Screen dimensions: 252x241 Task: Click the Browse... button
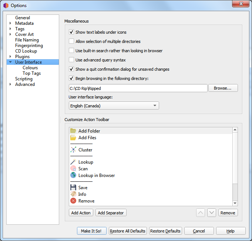[223, 88]
